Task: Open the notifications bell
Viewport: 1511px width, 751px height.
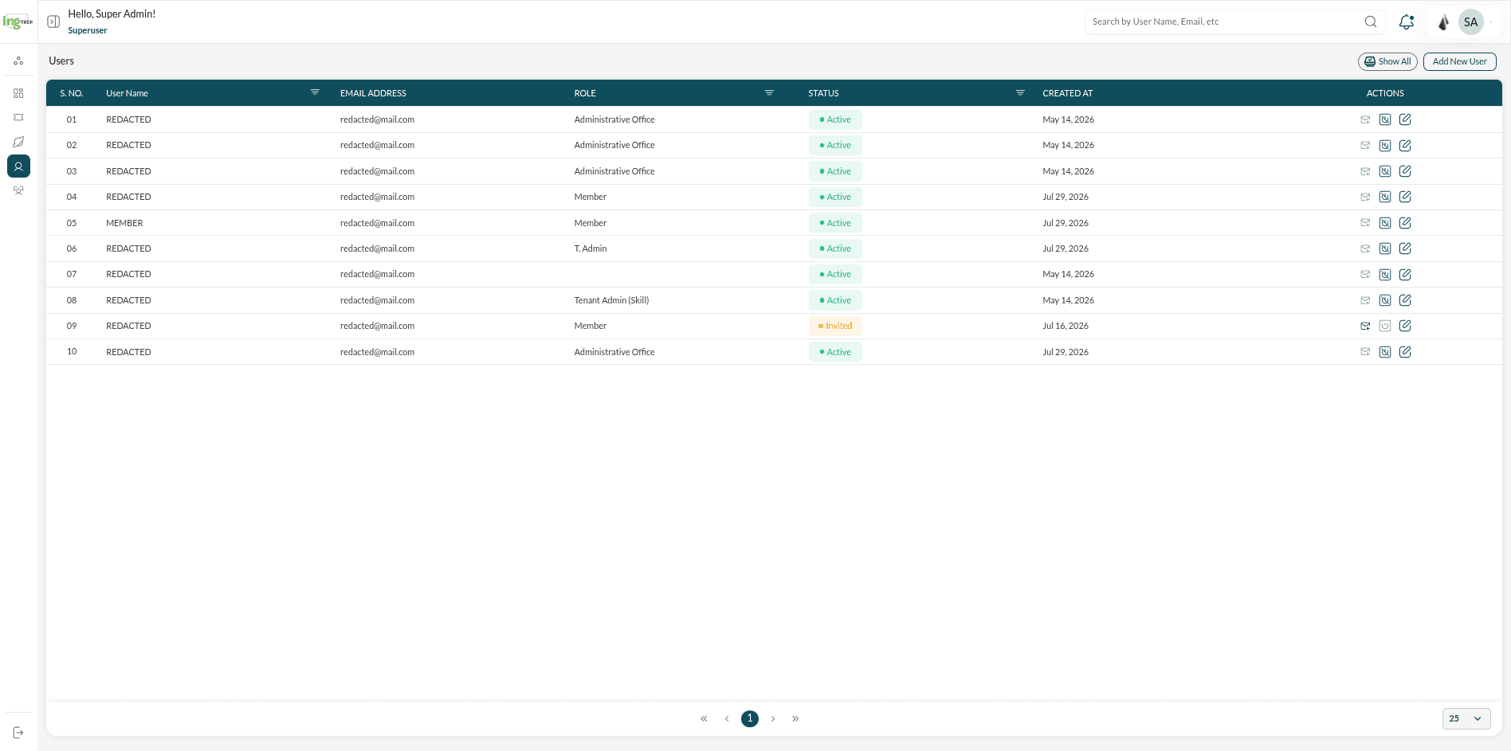Action: pyautogui.click(x=1407, y=22)
